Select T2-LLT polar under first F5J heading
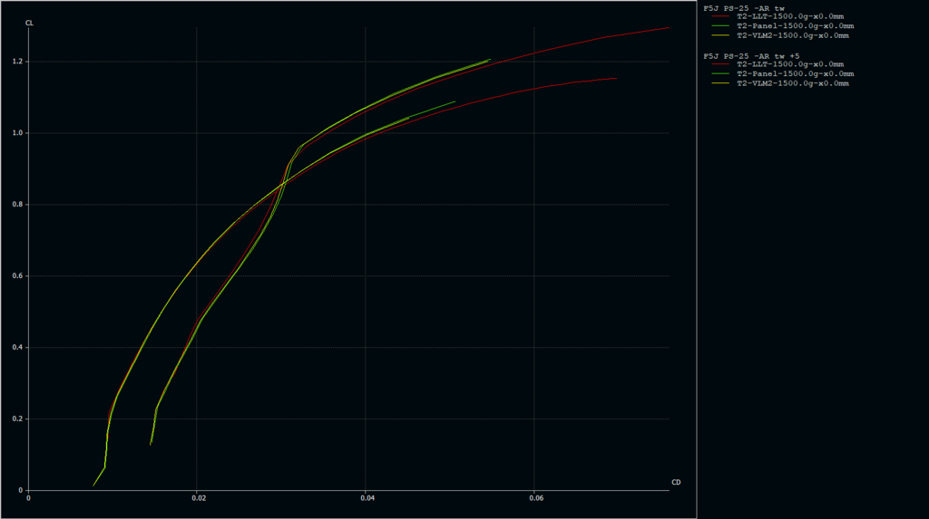 coord(790,17)
